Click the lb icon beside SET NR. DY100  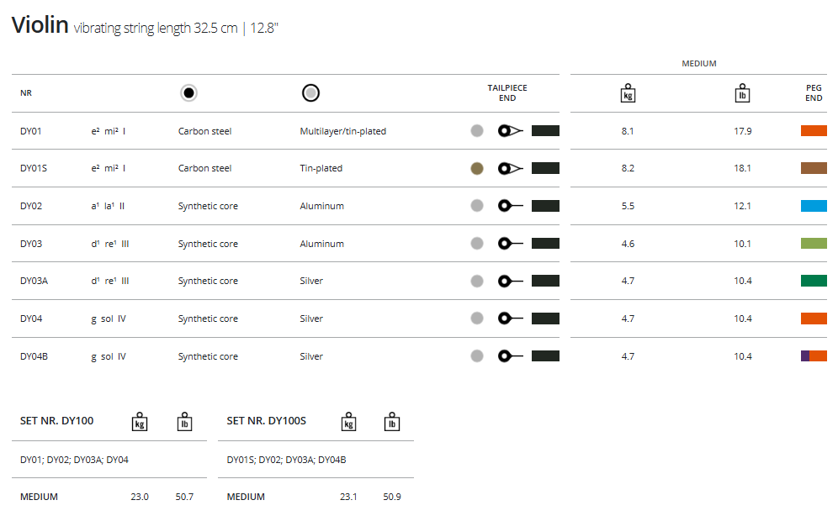[x=184, y=421]
